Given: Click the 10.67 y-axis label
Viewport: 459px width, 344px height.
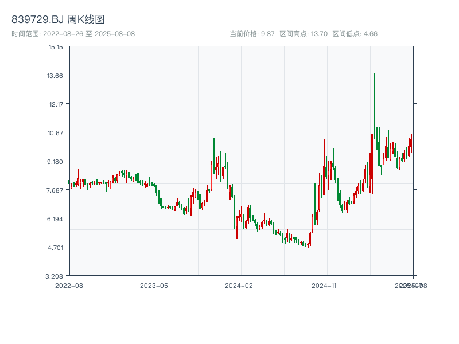Looking at the screenshot, I should (55, 133).
